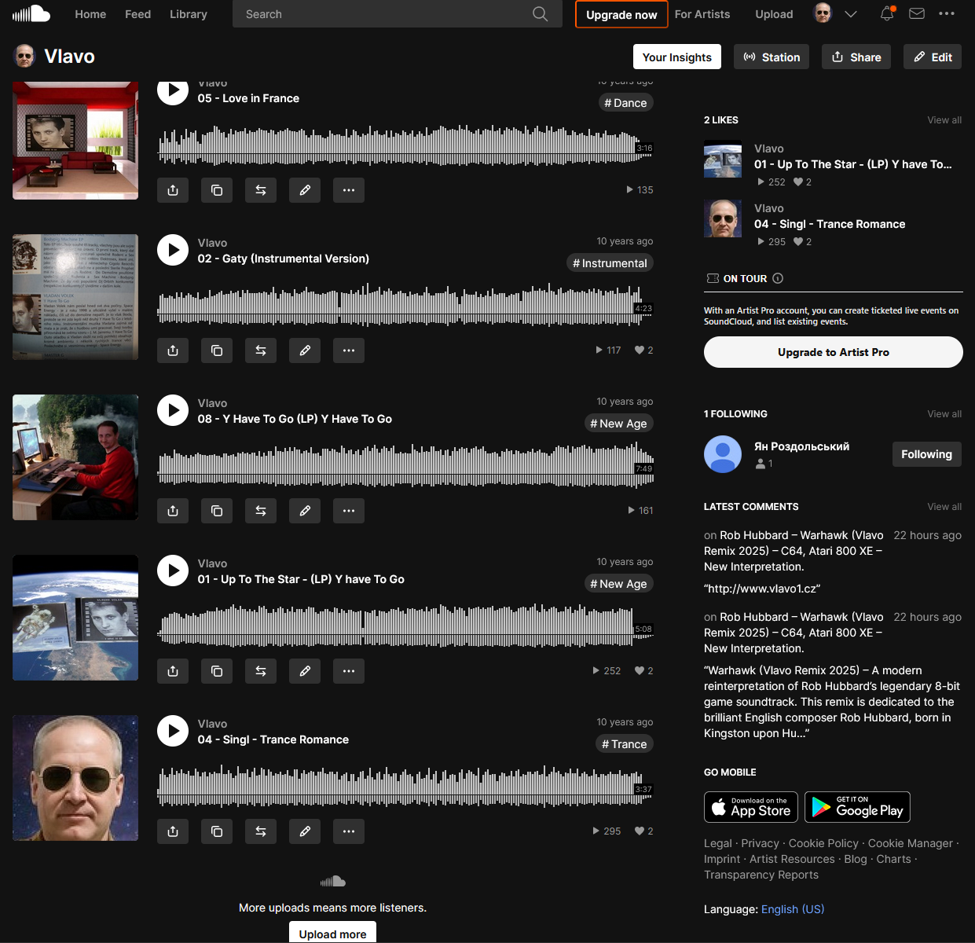Repost the Gaty Instrumental track
The height and width of the screenshot is (943, 975).
(x=261, y=350)
